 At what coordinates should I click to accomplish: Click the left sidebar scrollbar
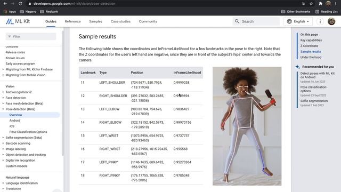[63, 94]
